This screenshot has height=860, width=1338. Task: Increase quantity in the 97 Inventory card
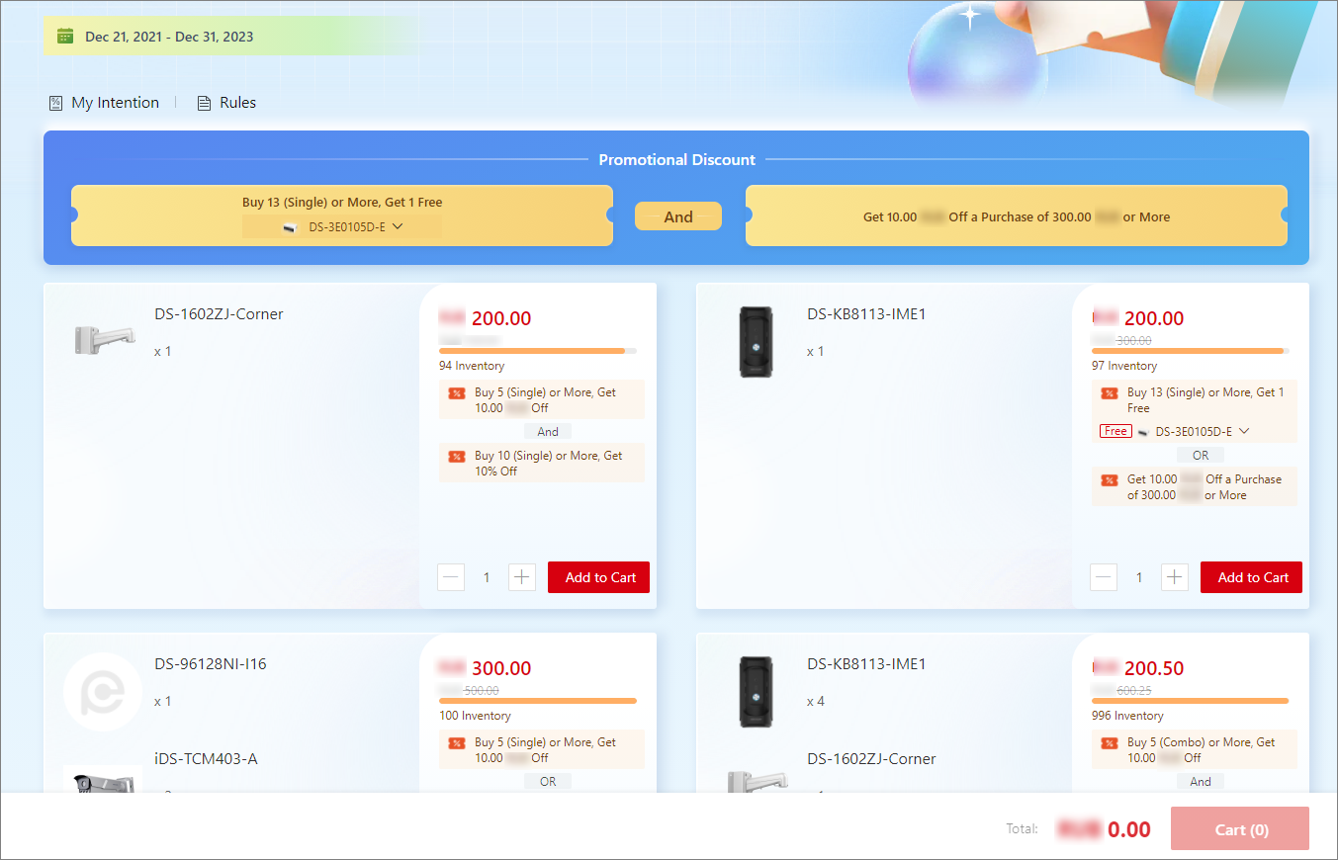(x=1175, y=577)
